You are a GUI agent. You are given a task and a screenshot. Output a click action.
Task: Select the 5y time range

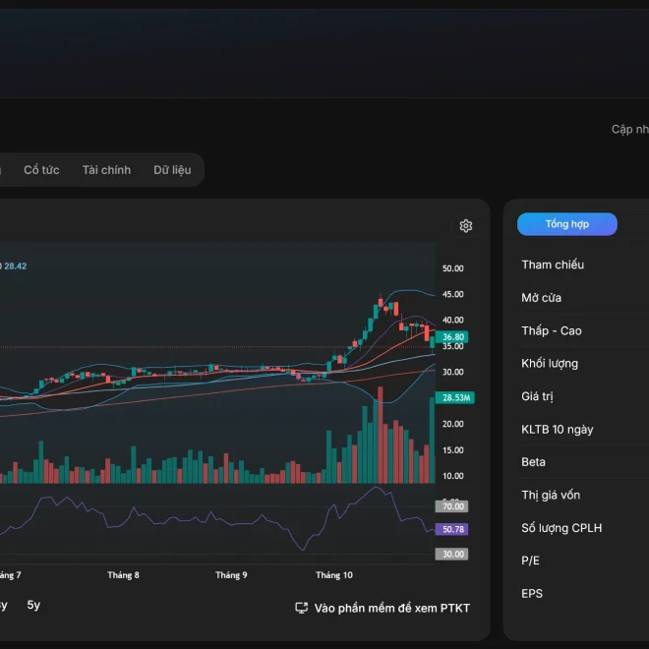pos(33,605)
